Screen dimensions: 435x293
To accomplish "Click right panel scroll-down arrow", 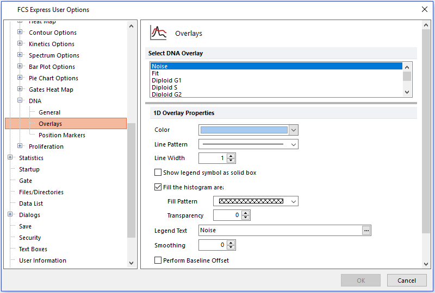I will (x=426, y=264).
